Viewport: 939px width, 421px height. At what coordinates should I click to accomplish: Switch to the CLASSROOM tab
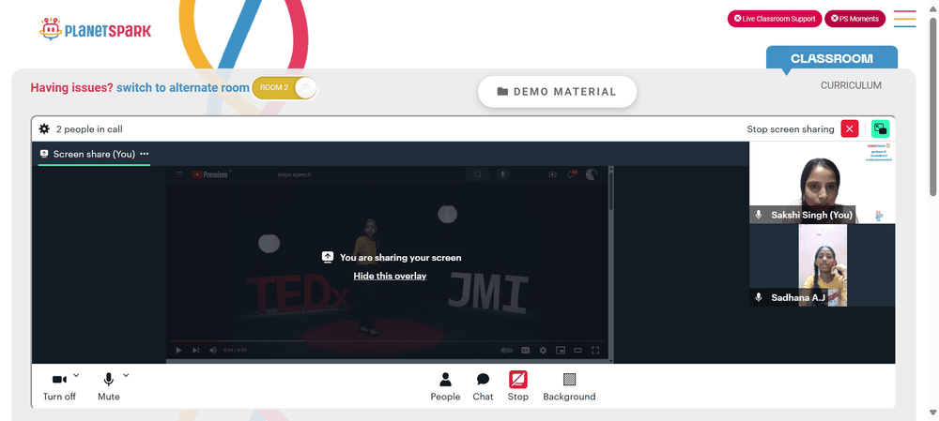[x=832, y=59]
